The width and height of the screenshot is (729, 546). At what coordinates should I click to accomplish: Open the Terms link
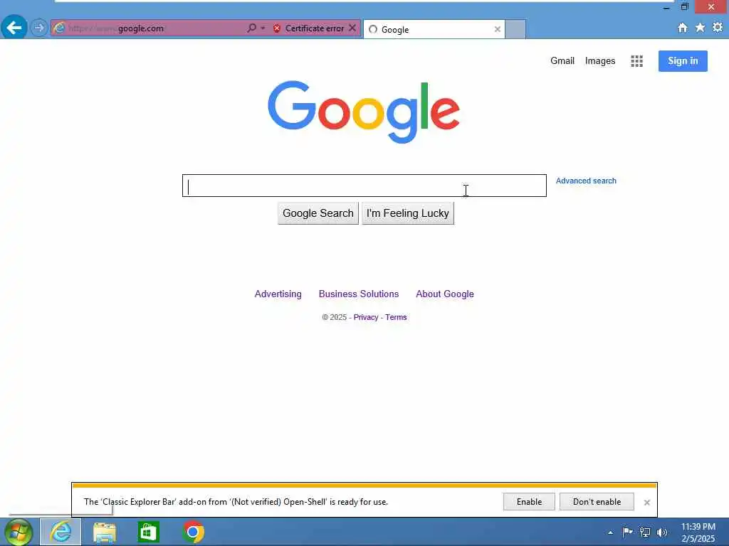396,317
